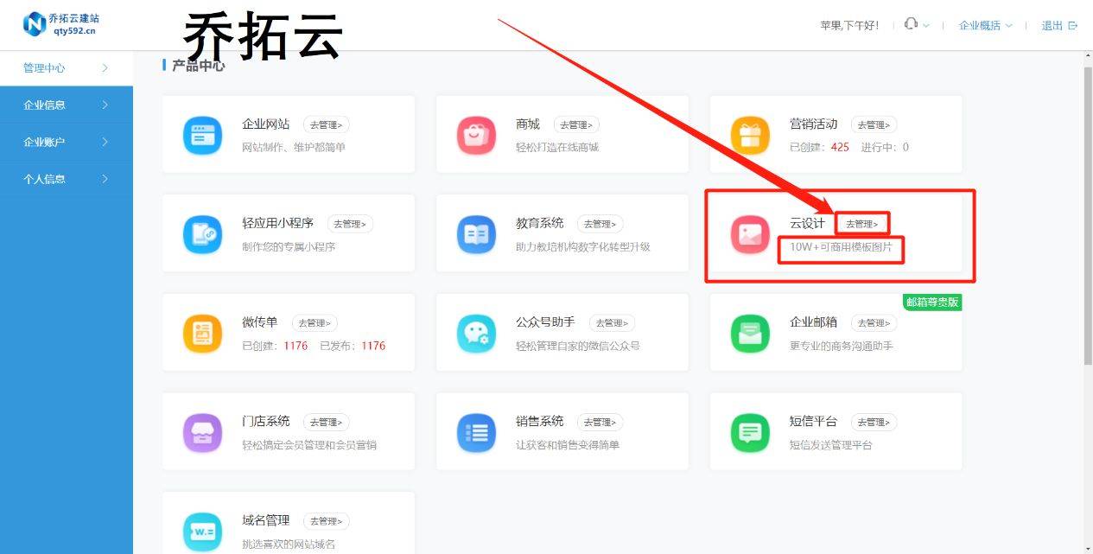The width and height of the screenshot is (1093, 554).
Task: Open the 门店系统 store icon
Action: point(202,434)
